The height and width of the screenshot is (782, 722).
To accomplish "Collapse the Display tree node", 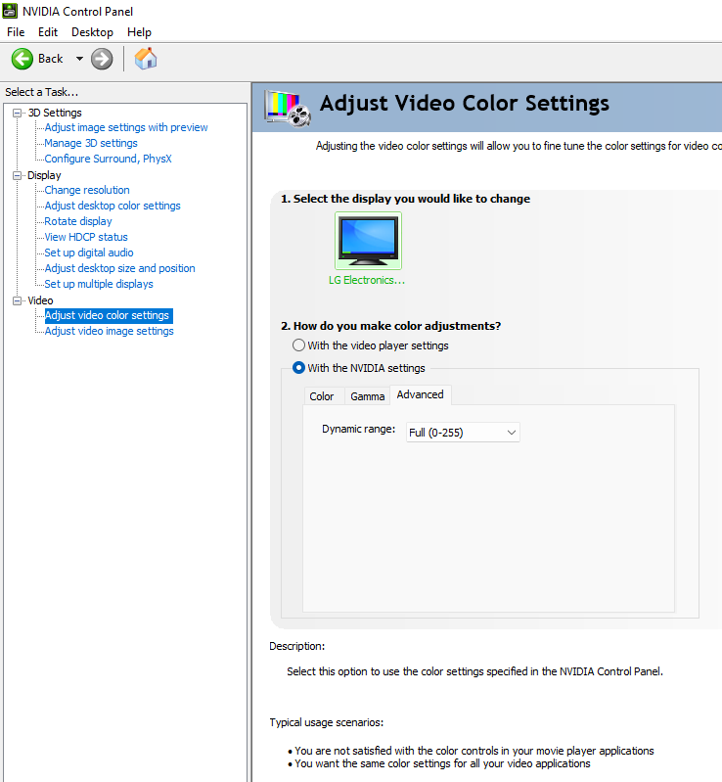I will (17, 175).
